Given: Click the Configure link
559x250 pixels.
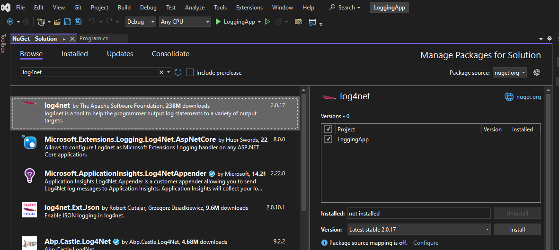Looking at the screenshot, I should click(x=426, y=243).
